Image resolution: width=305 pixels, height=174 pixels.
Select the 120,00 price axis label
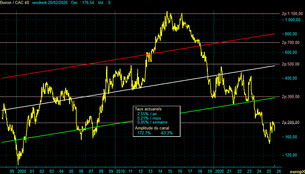pos(291,155)
